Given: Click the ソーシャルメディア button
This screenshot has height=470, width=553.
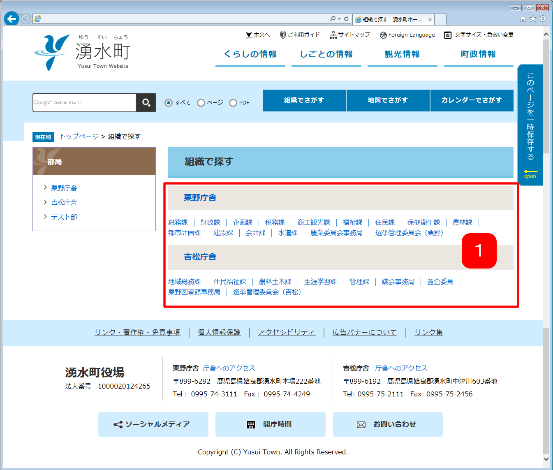Looking at the screenshot, I should pyautogui.click(x=153, y=424).
